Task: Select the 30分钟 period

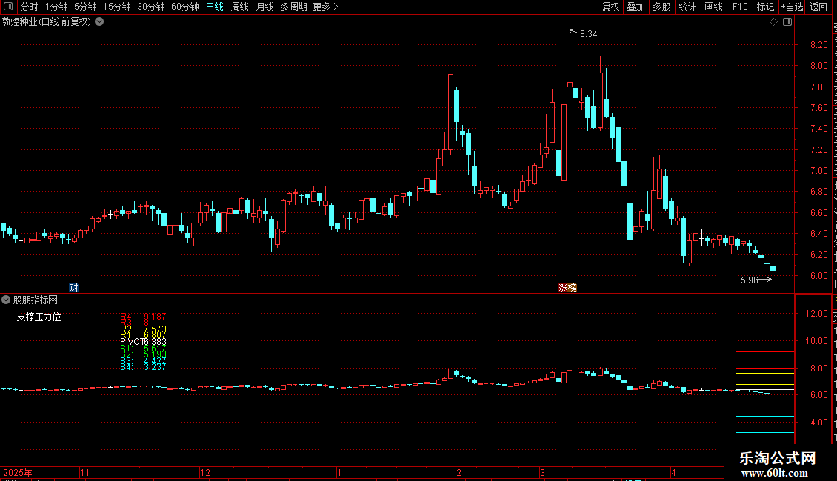Action: [151, 7]
